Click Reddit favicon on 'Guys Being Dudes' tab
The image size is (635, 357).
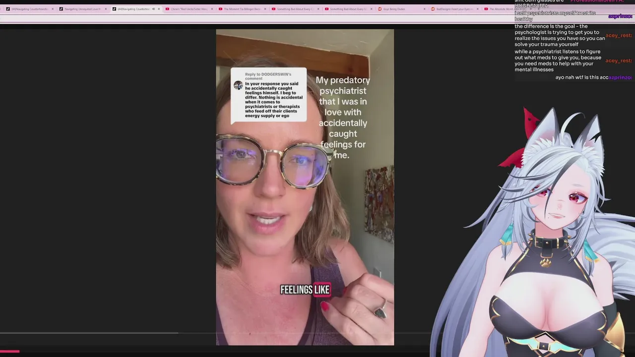pyautogui.click(x=380, y=9)
